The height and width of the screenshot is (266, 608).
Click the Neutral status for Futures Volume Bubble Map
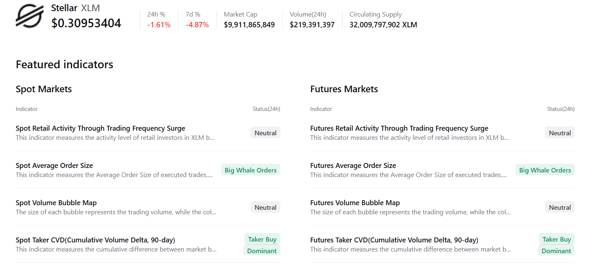tap(560, 207)
